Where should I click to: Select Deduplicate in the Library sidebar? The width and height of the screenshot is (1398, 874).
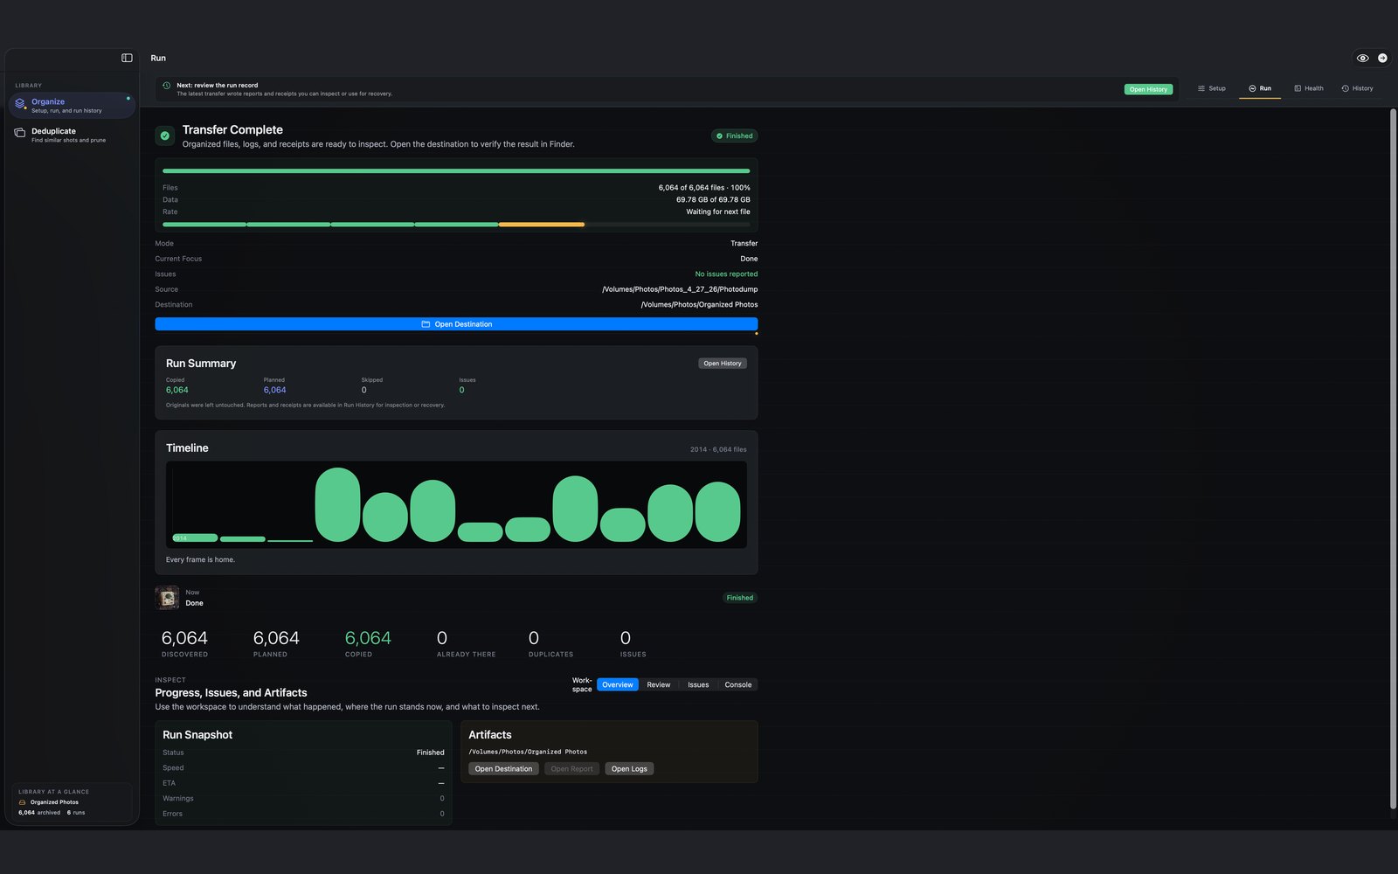(72, 135)
